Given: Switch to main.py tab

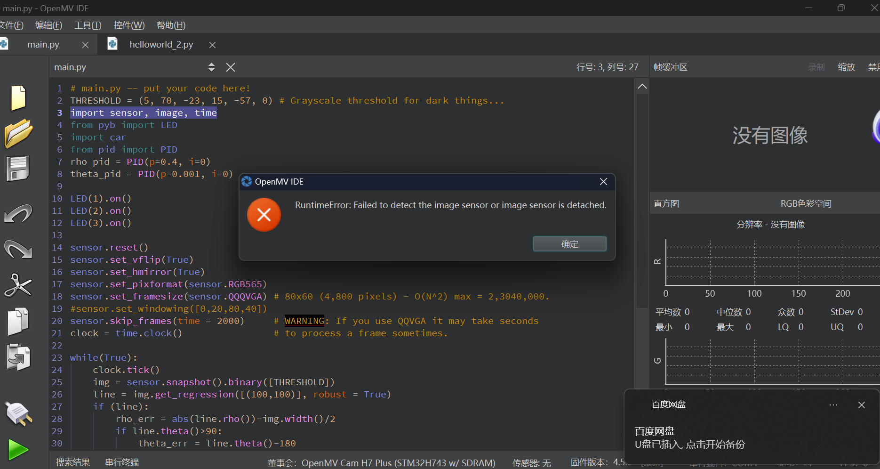Looking at the screenshot, I should 43,44.
